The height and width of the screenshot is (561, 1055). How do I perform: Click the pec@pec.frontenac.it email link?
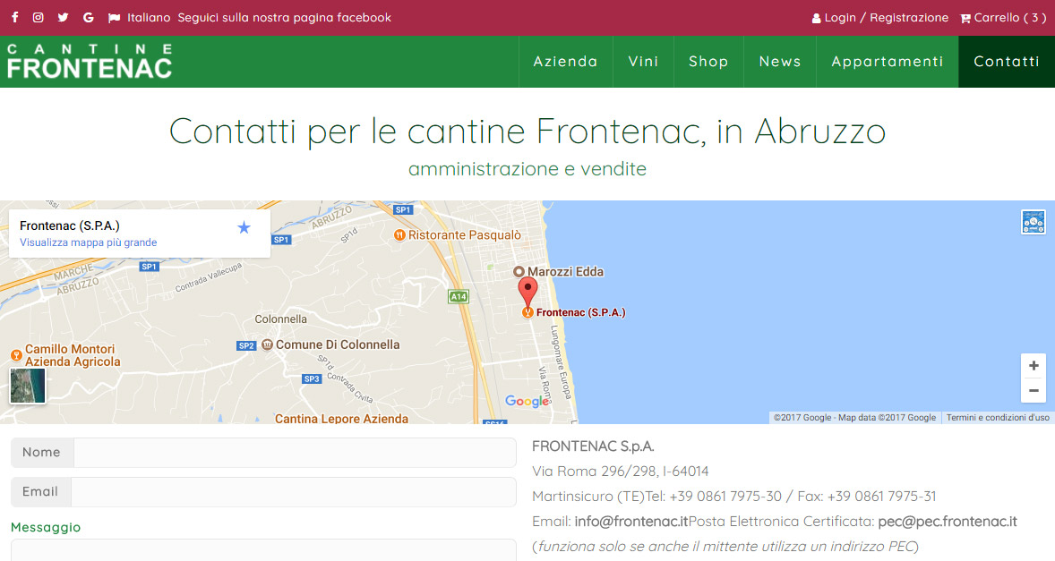pos(948,522)
